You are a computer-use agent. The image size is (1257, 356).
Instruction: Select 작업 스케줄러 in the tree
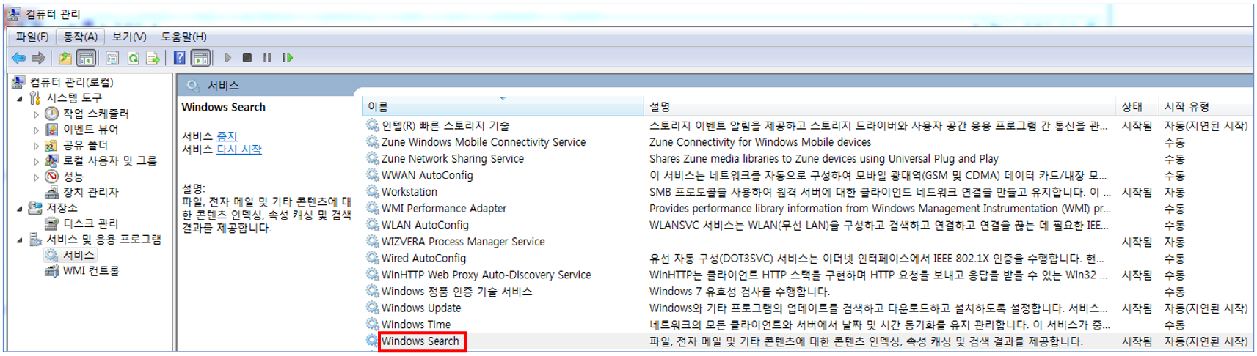tap(95, 114)
